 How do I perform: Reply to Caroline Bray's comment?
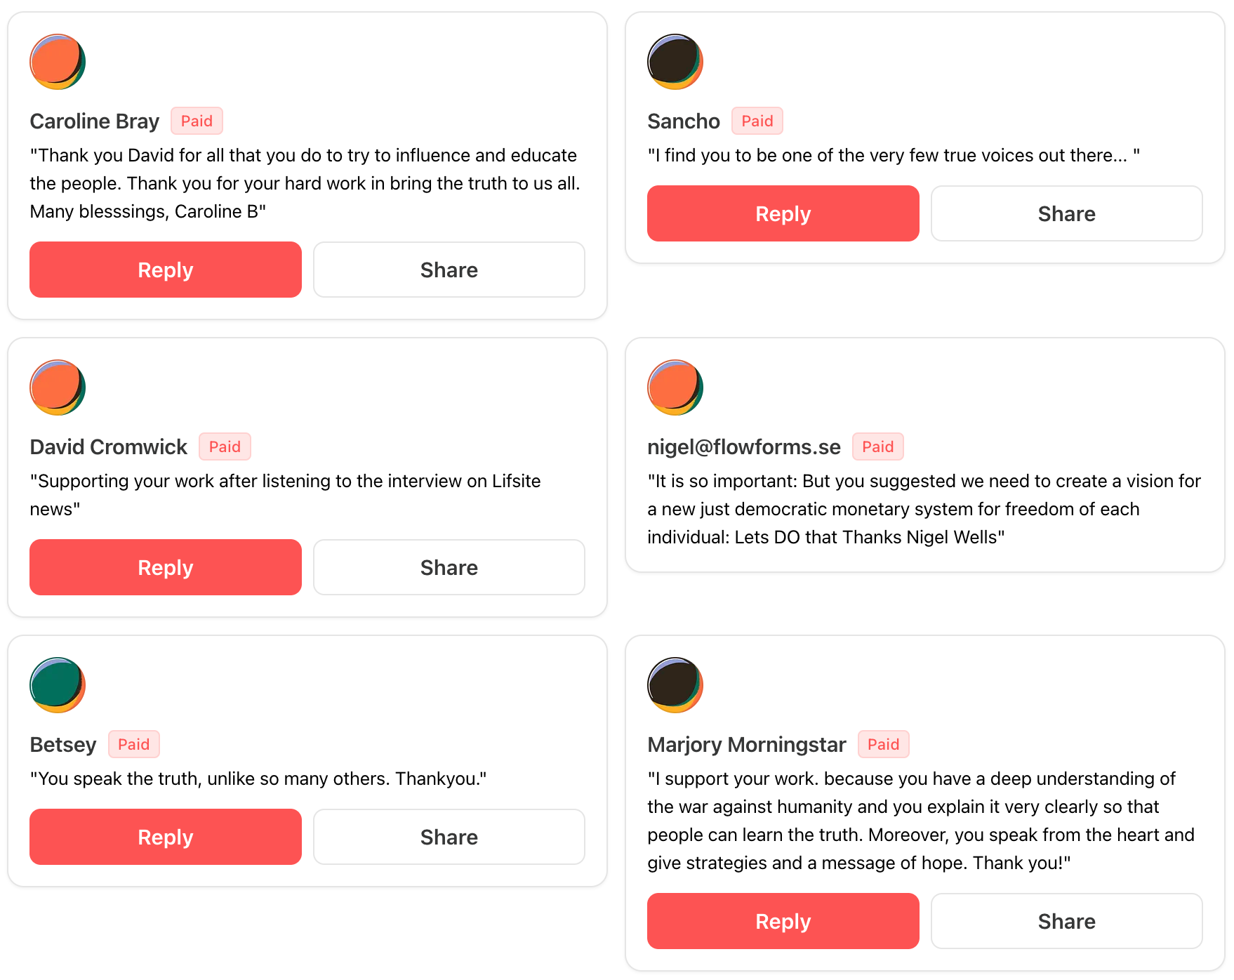click(x=166, y=270)
